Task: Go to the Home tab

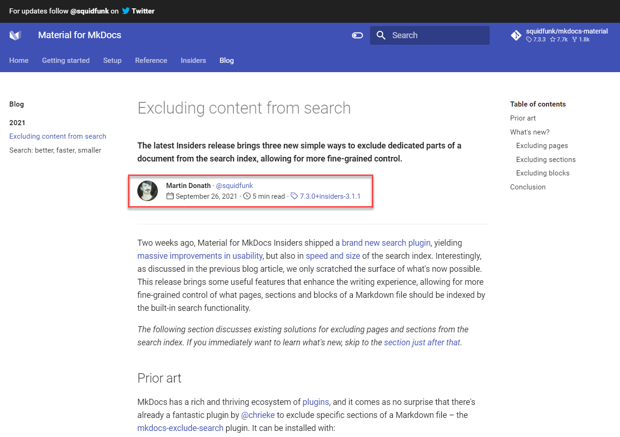Action: [x=19, y=61]
